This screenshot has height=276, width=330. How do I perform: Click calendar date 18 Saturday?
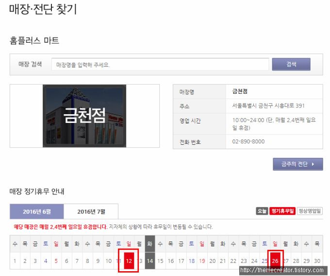point(192,261)
